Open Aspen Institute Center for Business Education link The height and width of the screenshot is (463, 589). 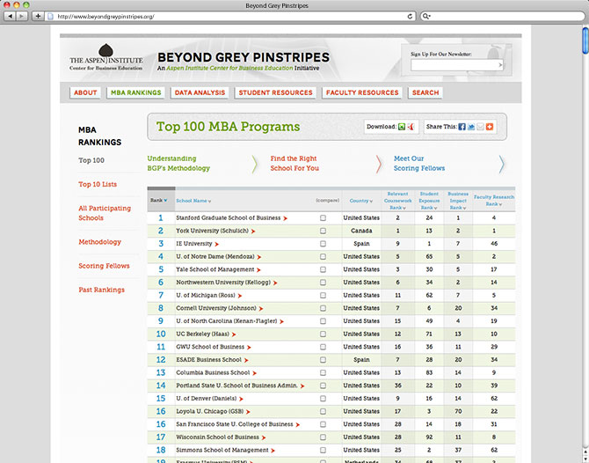point(229,68)
